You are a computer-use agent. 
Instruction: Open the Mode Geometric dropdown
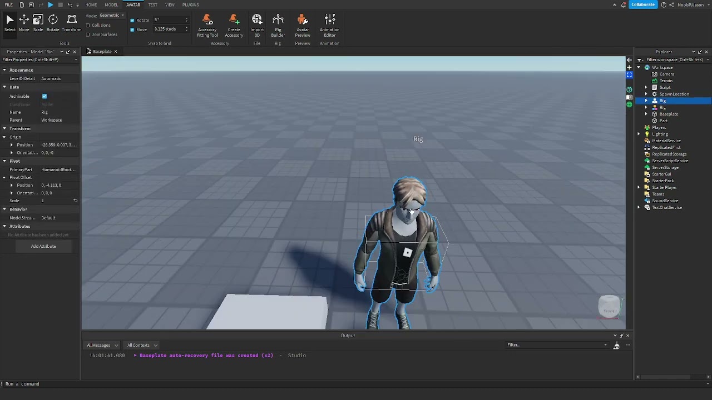pyautogui.click(x=111, y=16)
